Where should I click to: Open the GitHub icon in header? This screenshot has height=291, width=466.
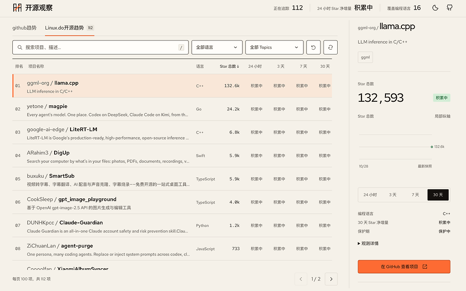[x=450, y=8]
